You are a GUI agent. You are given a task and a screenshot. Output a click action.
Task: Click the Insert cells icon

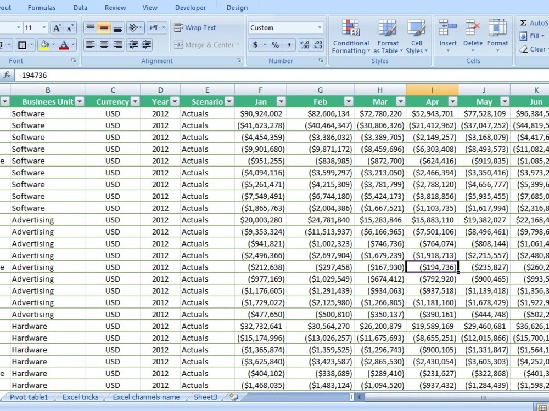(x=448, y=27)
